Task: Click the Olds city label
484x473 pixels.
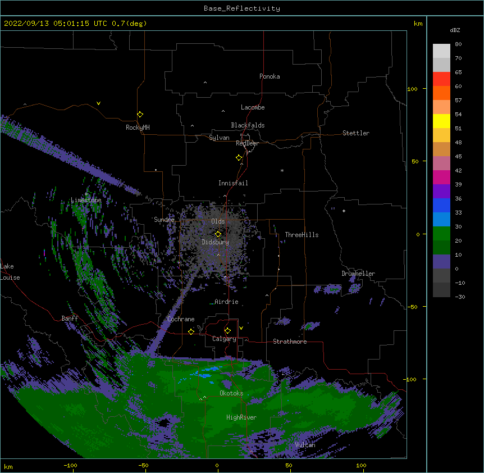Action: pyautogui.click(x=218, y=221)
